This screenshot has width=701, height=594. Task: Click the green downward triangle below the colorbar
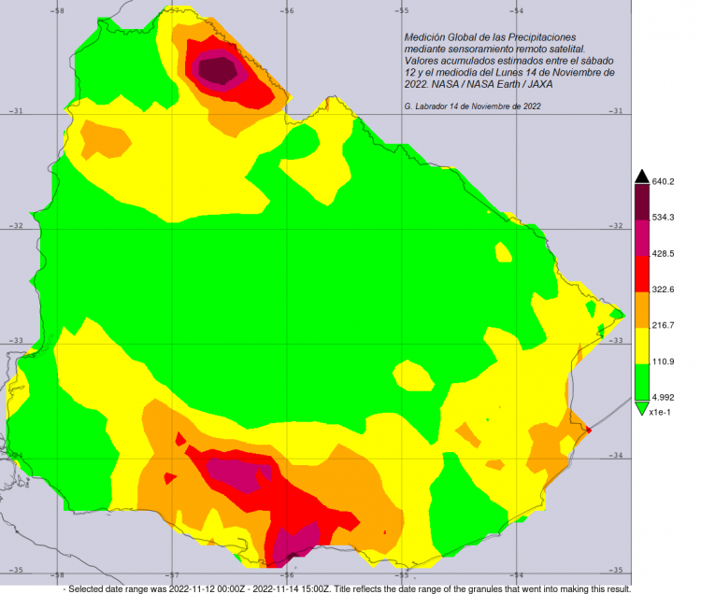[x=640, y=407]
